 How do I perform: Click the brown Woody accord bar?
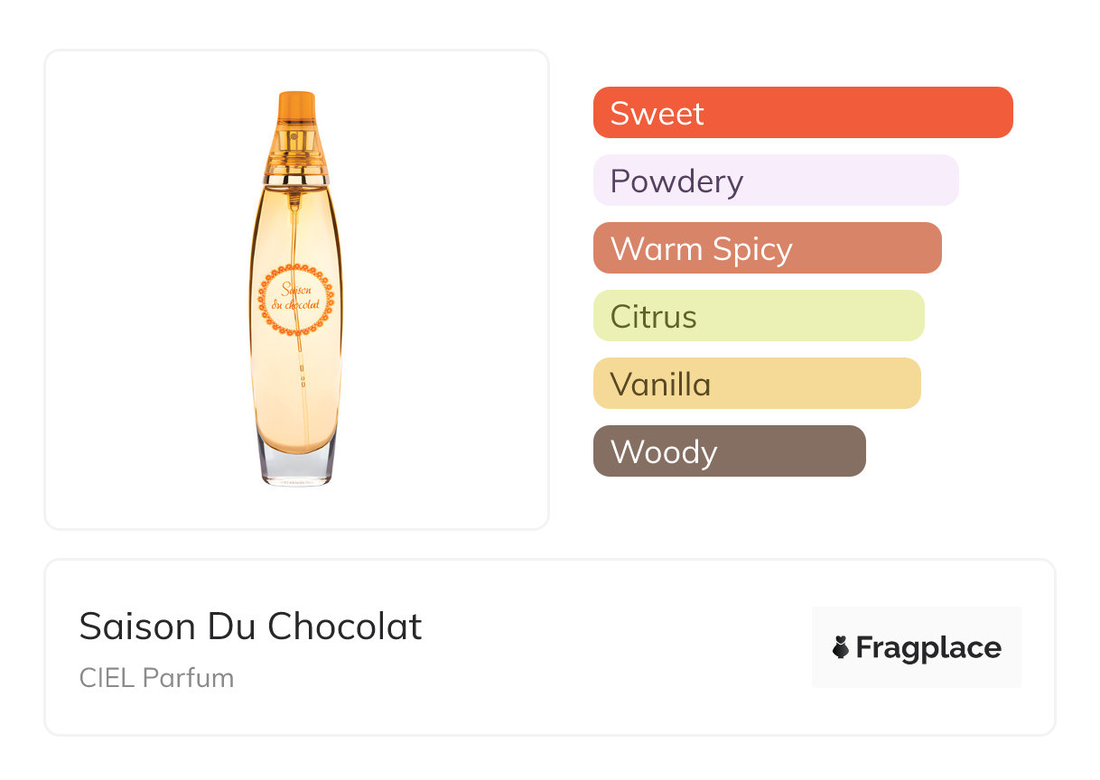click(729, 451)
